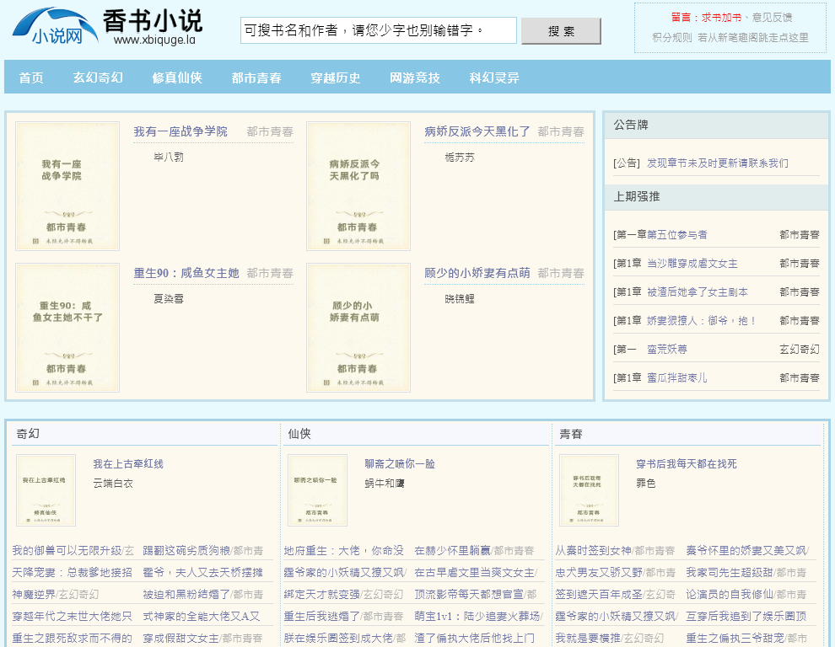Open the 蜜瓜拌甜枣儿 recommended book
835x647 pixels.
pyautogui.click(x=676, y=378)
